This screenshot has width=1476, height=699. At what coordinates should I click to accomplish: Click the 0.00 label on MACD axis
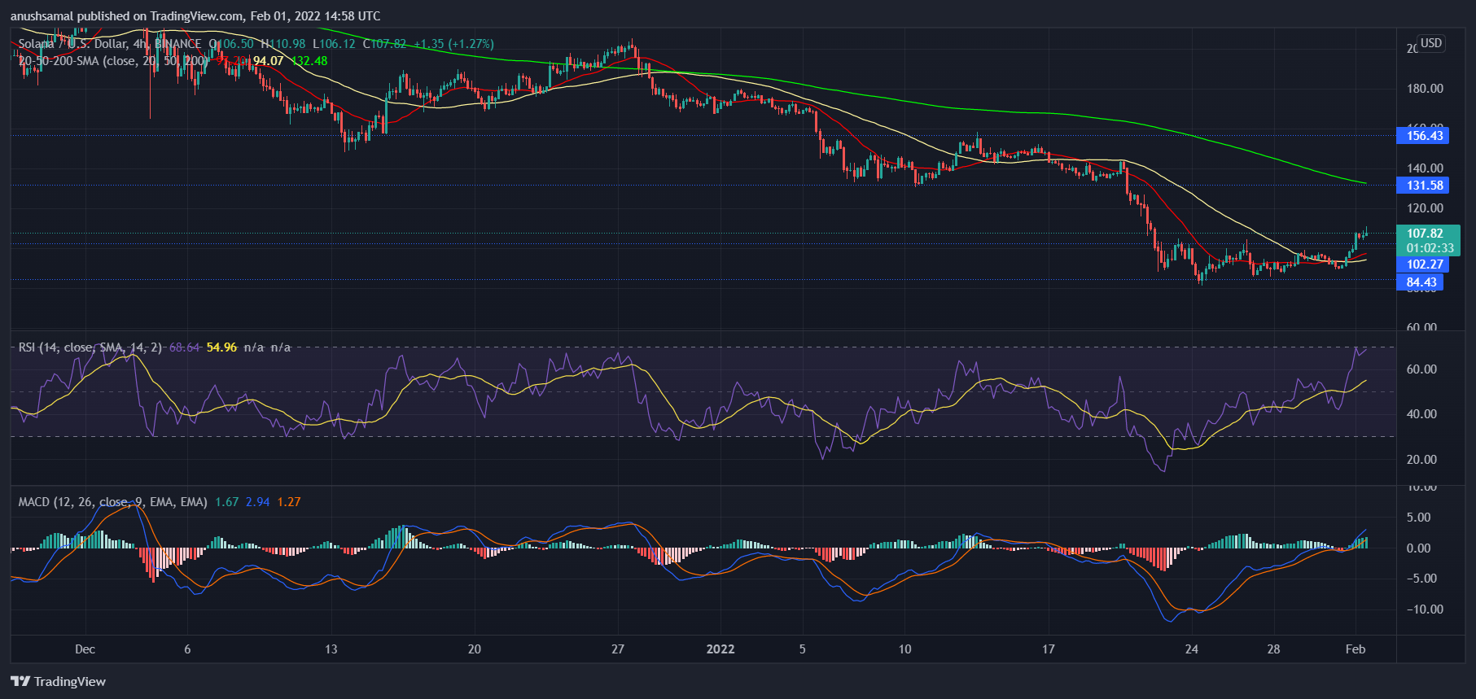tap(1419, 548)
